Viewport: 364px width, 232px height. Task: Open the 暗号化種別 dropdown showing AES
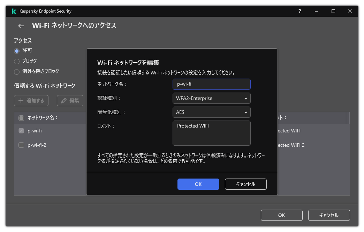211,112
